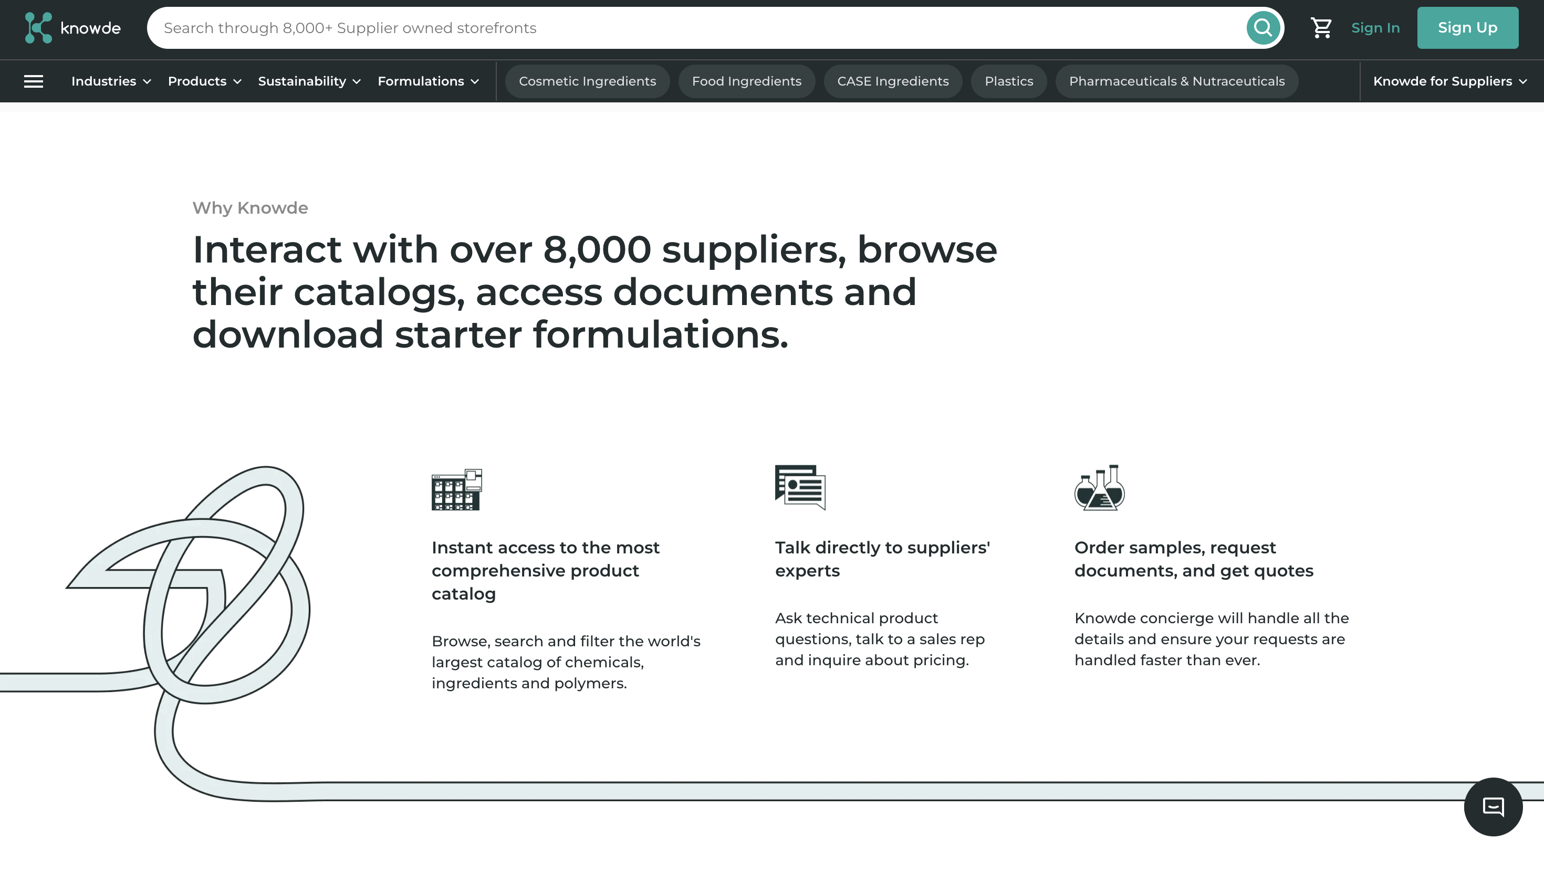Click the supplier experts chat icon

pos(800,487)
